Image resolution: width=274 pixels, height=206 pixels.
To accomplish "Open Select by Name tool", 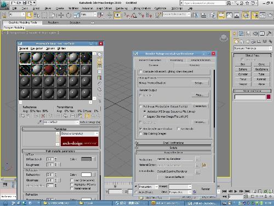I will click(x=37, y=15).
